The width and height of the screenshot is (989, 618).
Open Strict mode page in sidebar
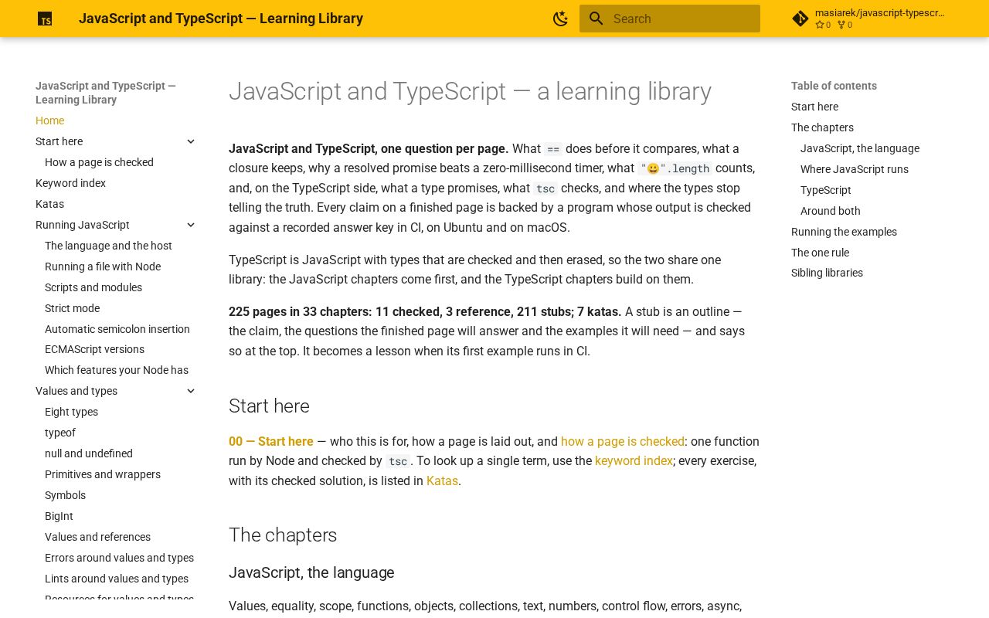(72, 308)
